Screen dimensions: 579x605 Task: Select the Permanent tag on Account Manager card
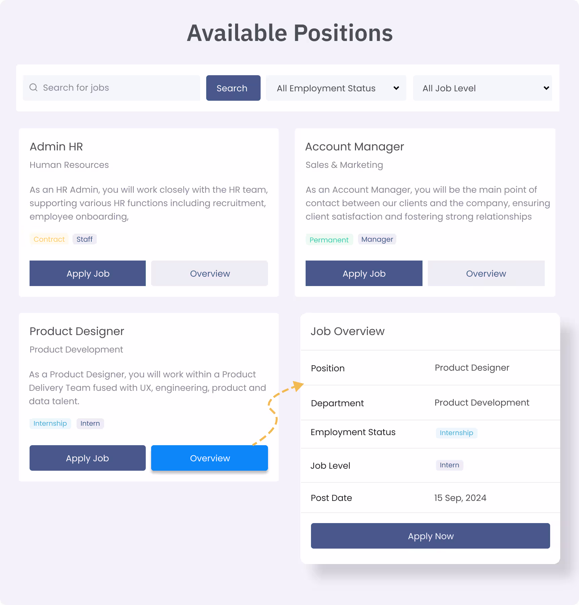(x=329, y=239)
